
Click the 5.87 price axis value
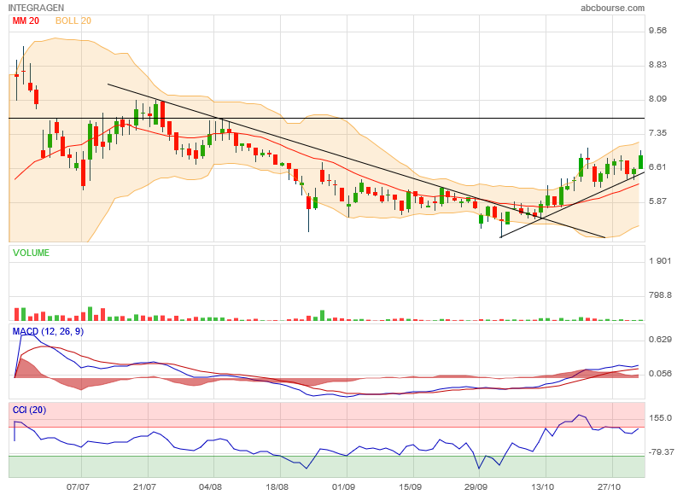657,201
